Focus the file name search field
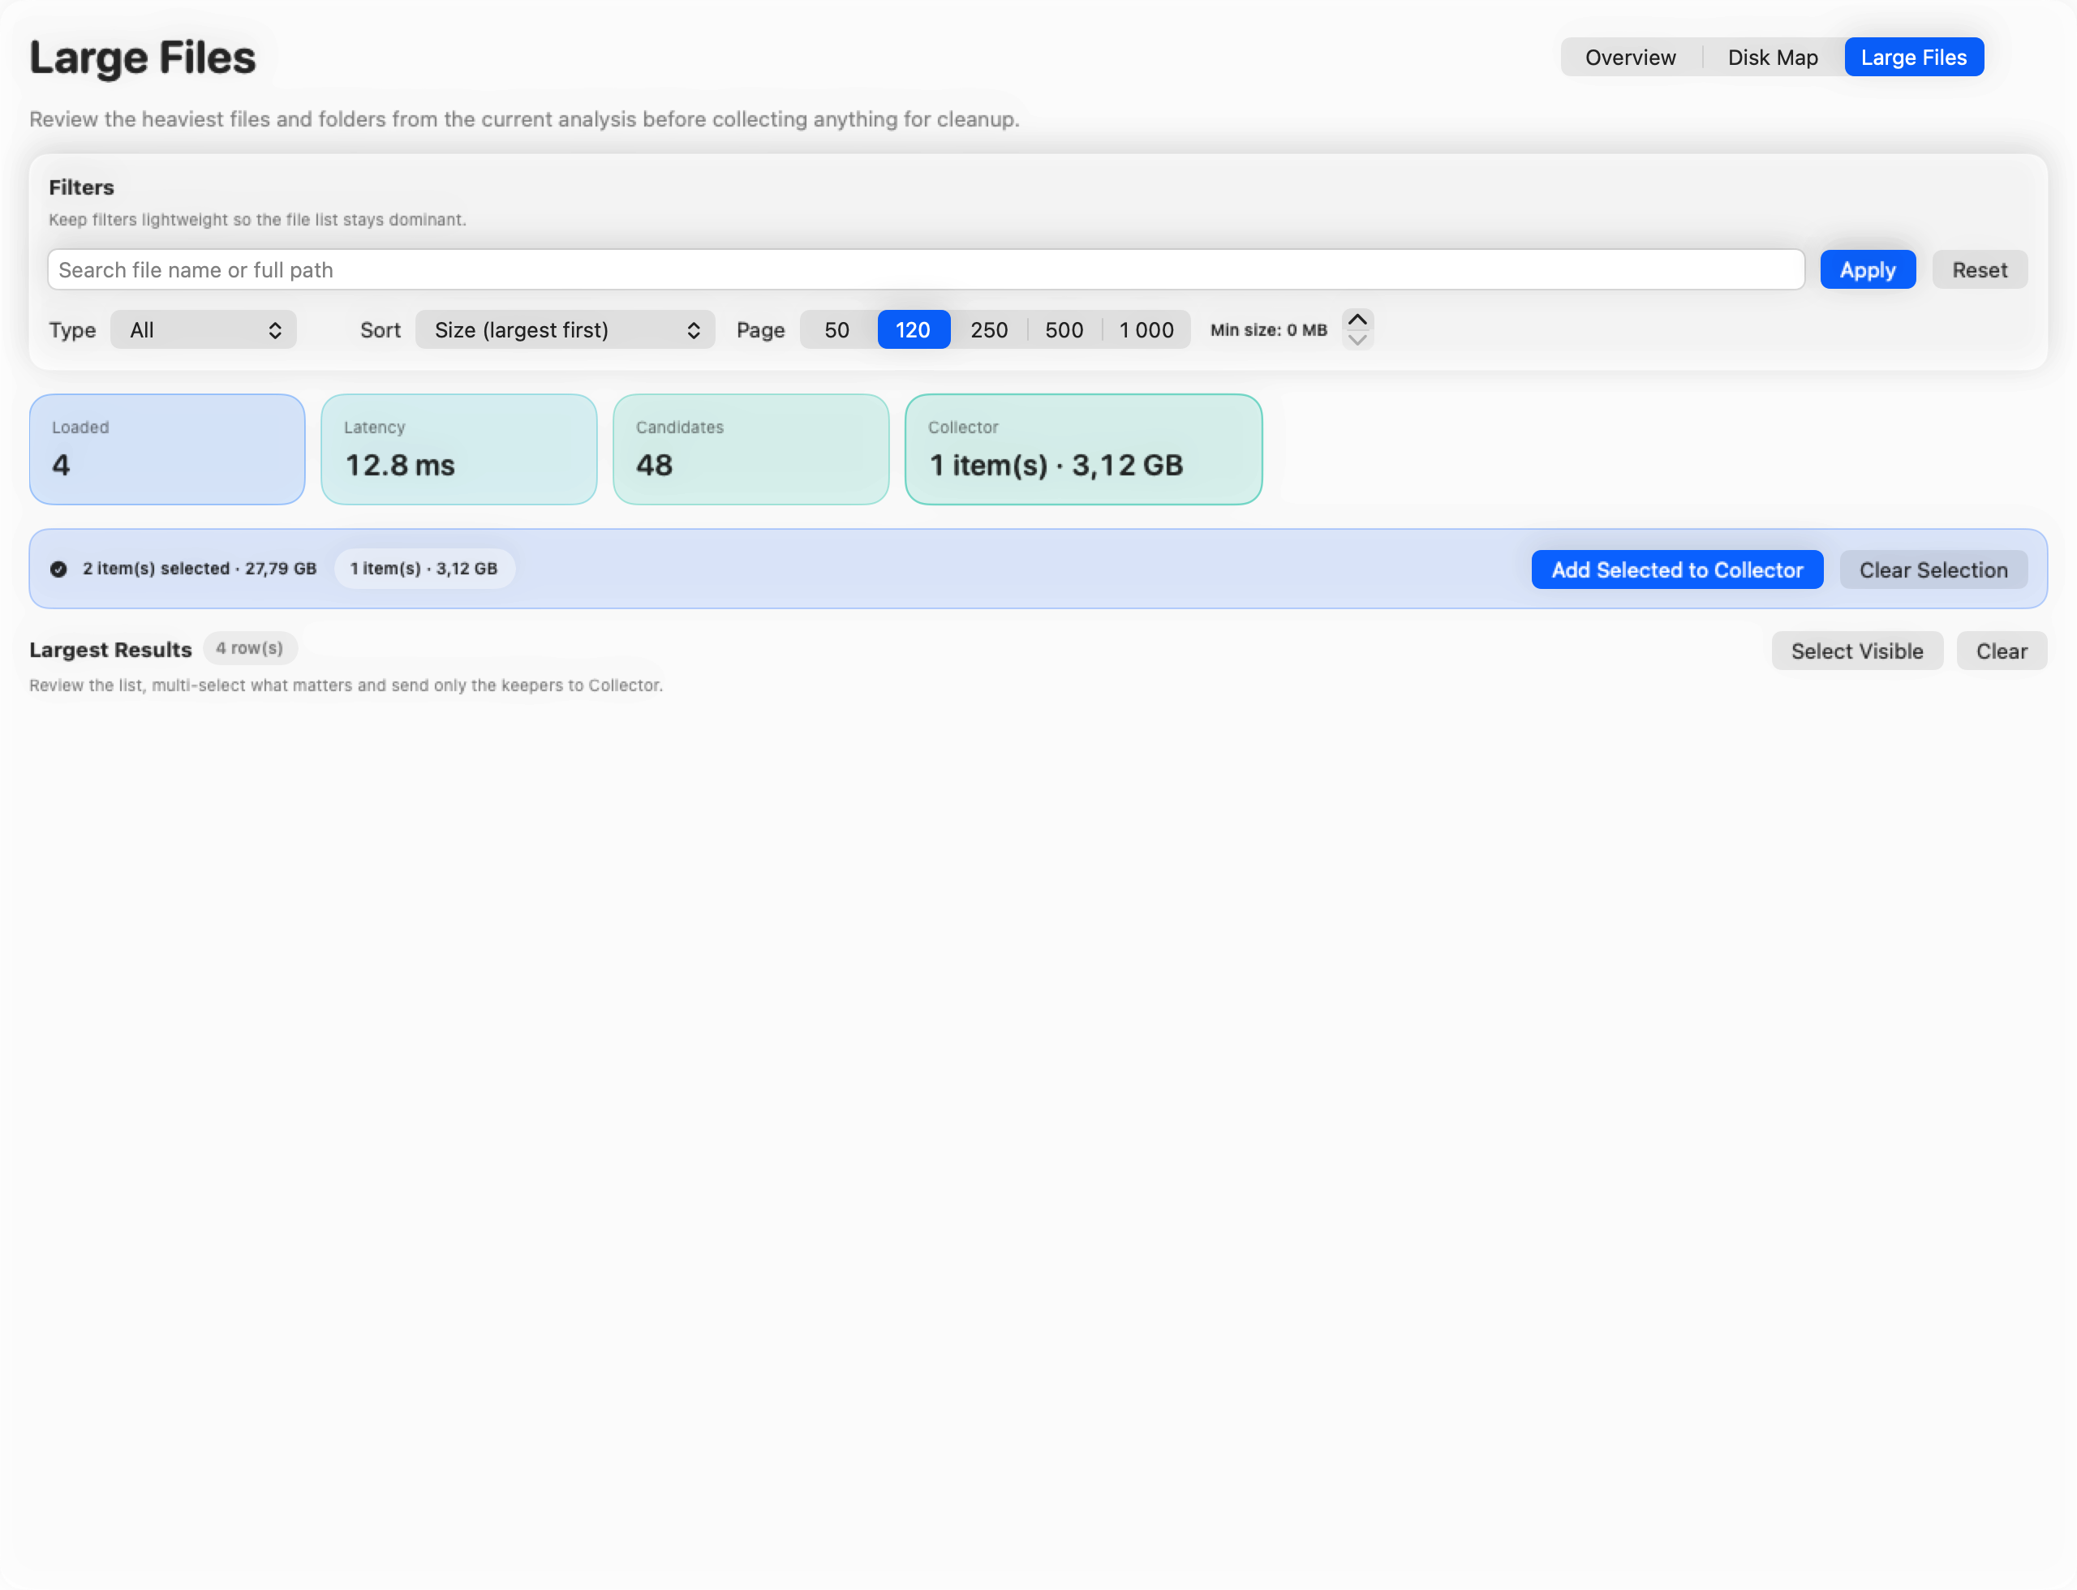The height and width of the screenshot is (1590, 2077). pyautogui.click(x=925, y=269)
